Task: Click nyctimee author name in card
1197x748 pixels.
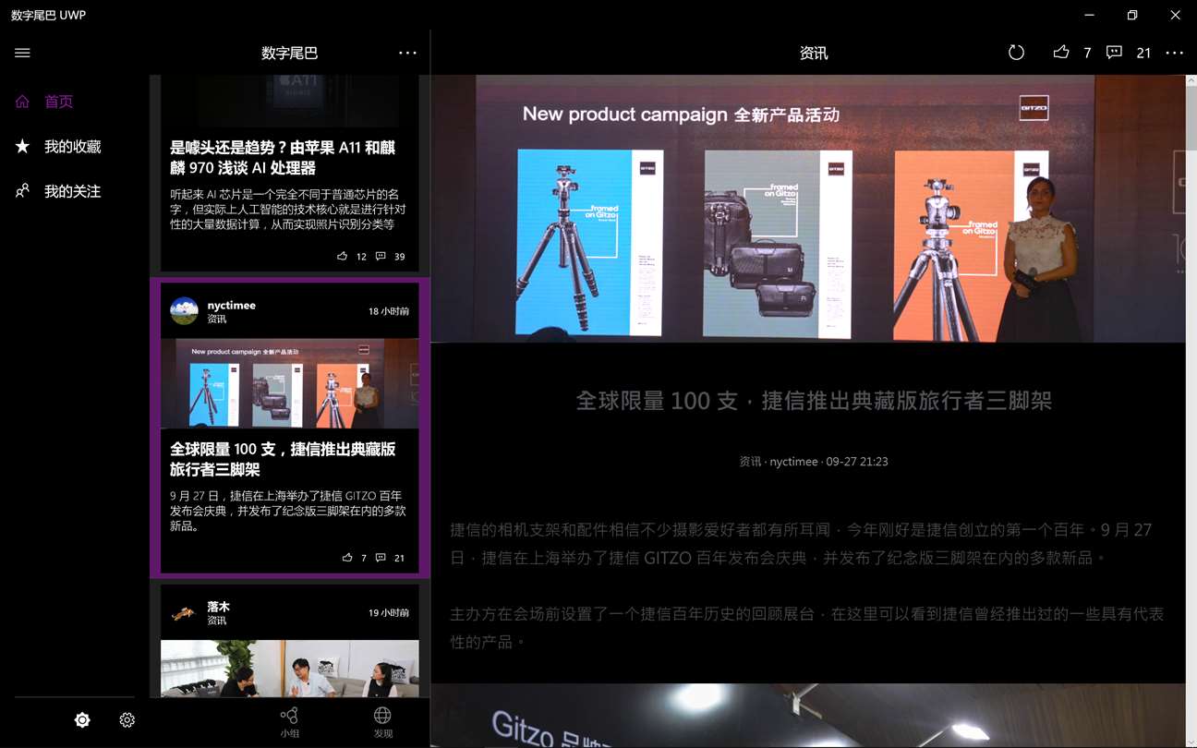Action: pyautogui.click(x=231, y=305)
